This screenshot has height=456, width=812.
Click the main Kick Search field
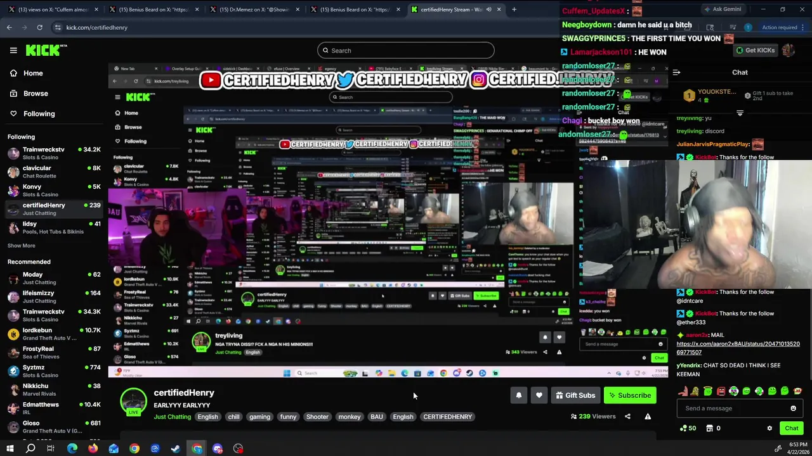coord(405,51)
